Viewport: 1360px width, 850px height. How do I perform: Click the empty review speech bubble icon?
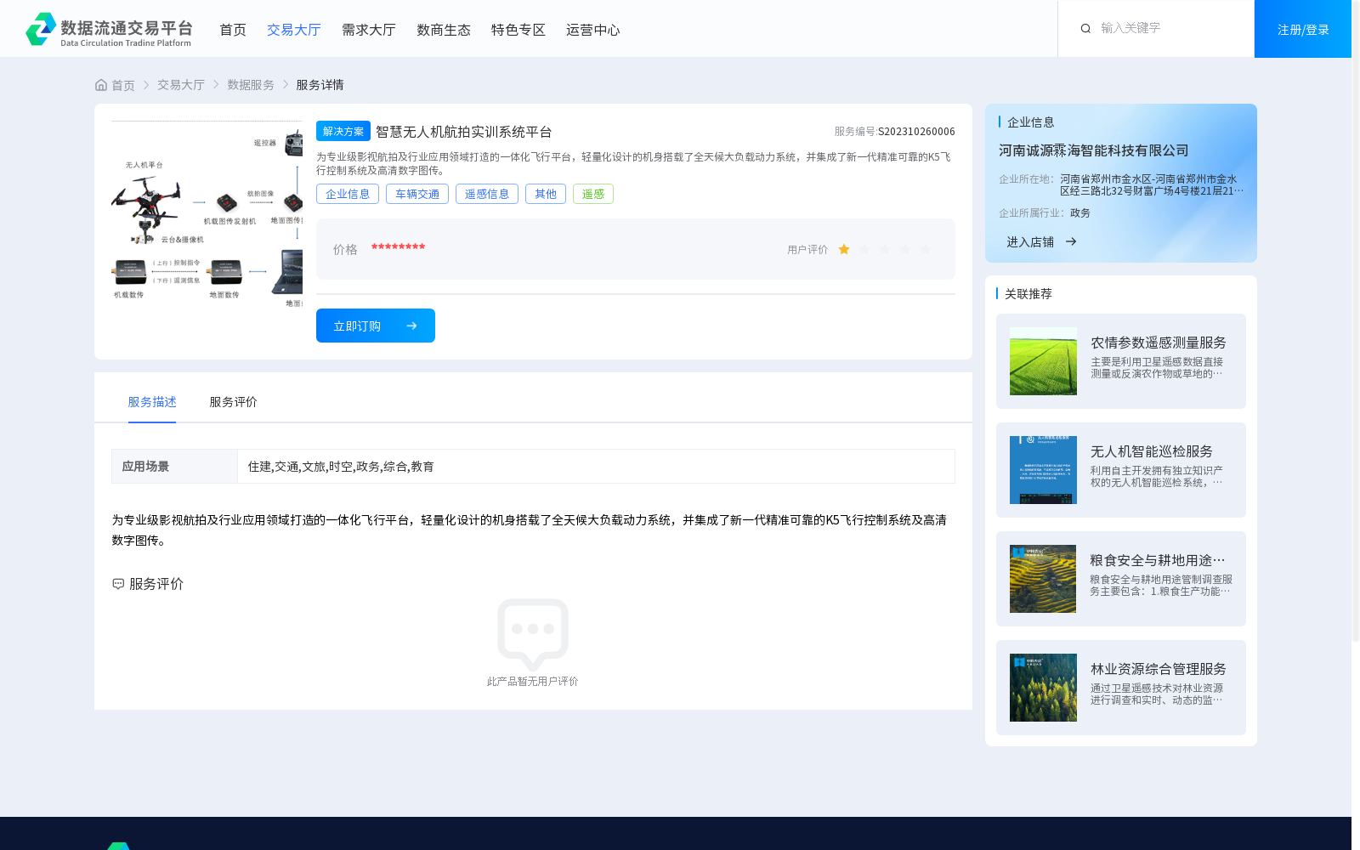(x=533, y=634)
